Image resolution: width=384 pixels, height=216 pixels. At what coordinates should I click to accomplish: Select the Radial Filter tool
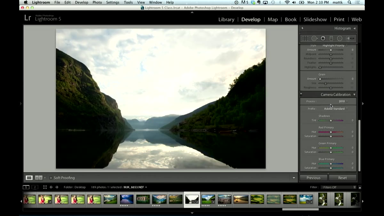click(340, 38)
